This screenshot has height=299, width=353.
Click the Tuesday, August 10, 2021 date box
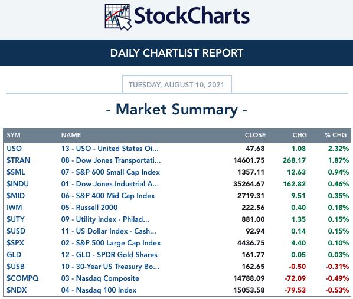point(177,84)
